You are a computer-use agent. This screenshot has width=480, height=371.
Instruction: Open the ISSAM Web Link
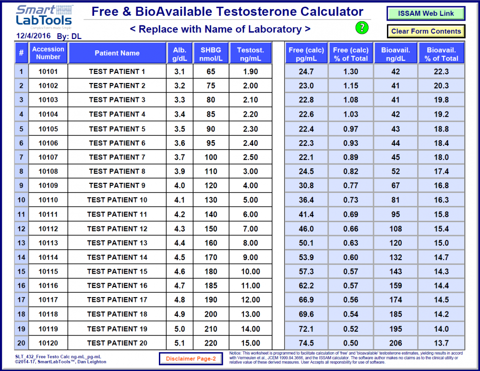(425, 13)
